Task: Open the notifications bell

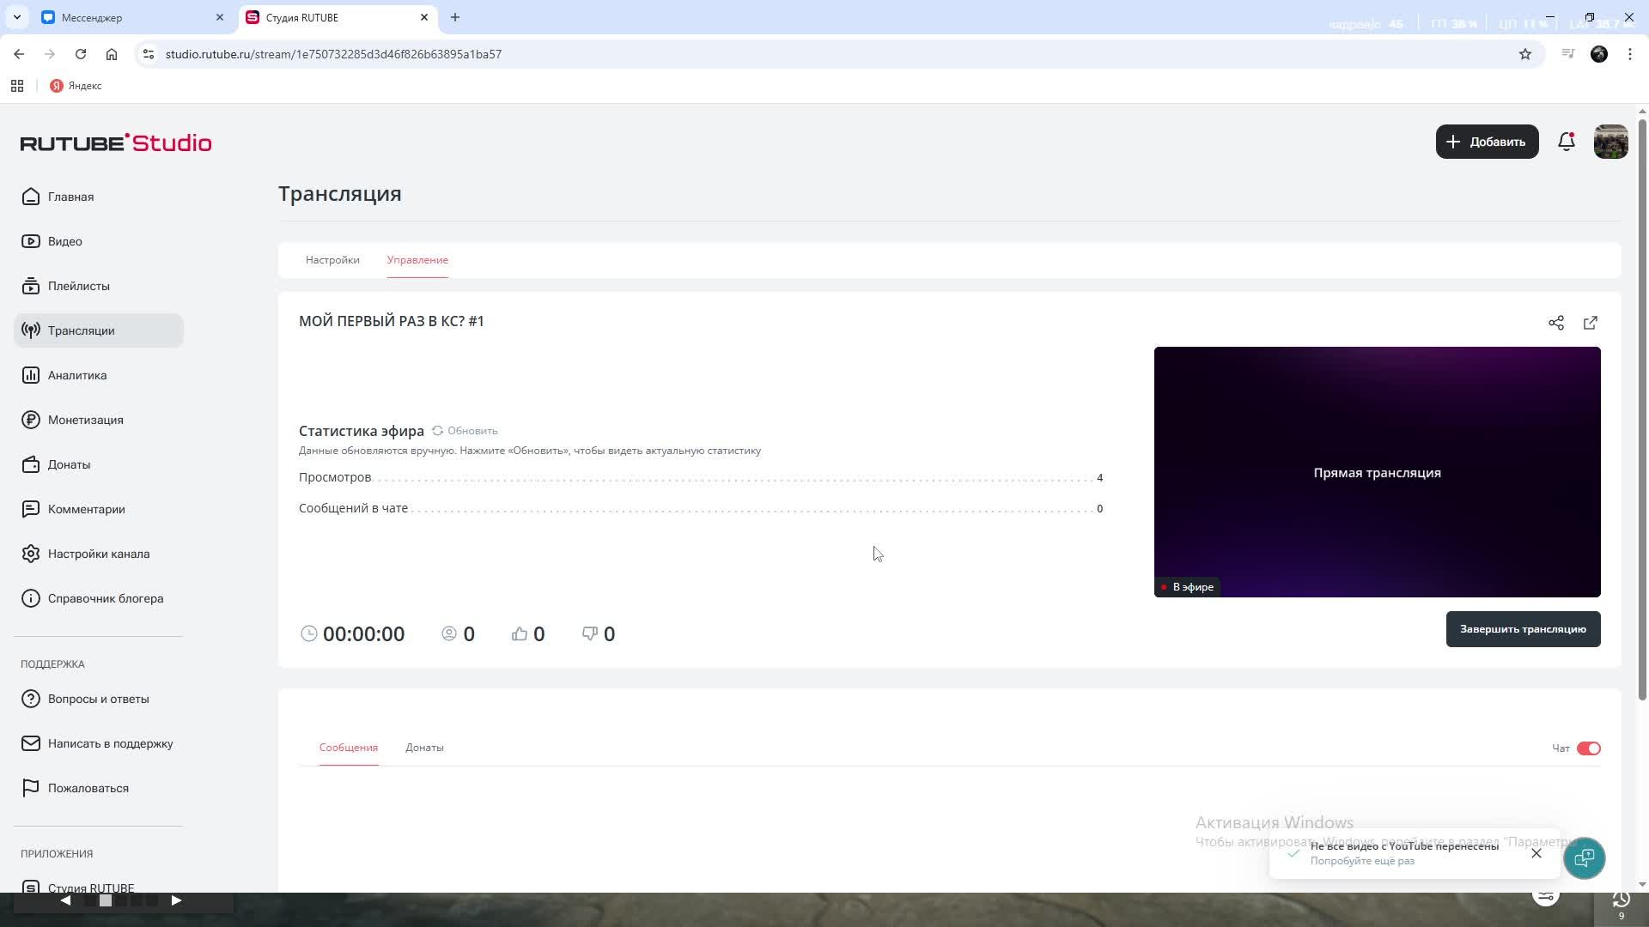Action: 1566,142
